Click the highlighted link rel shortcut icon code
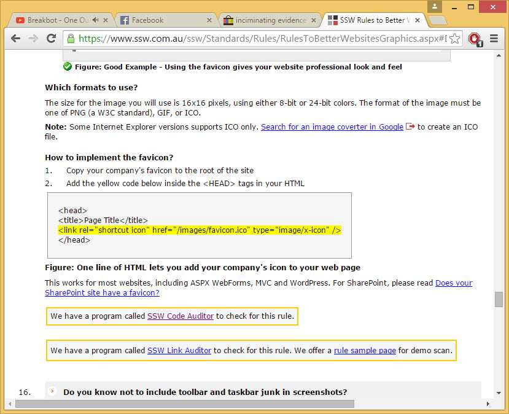 pos(200,230)
